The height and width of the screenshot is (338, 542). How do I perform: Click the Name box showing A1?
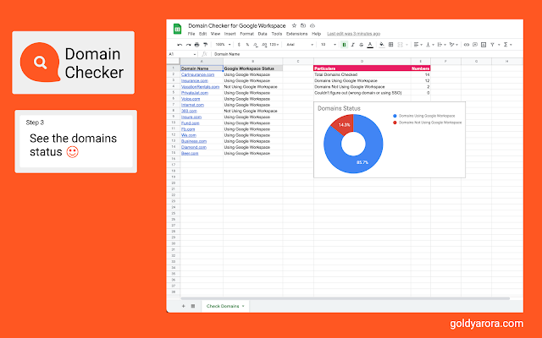[x=183, y=54]
